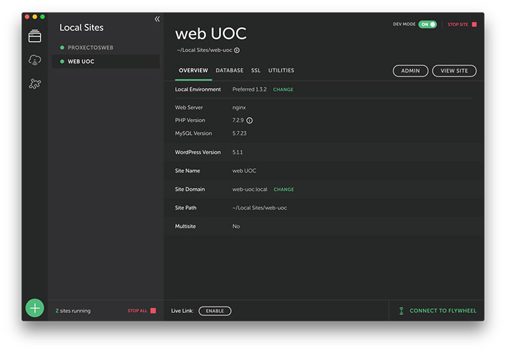Click the Flywheel connect icon
Screen dimensions: 506x352
[x=401, y=311]
